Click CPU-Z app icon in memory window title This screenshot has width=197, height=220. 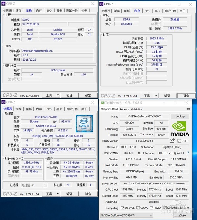[101, 4]
